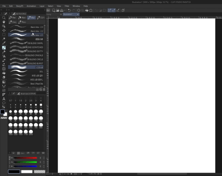
Task: Select the Gradient tool
Action: [x=4, y=82]
